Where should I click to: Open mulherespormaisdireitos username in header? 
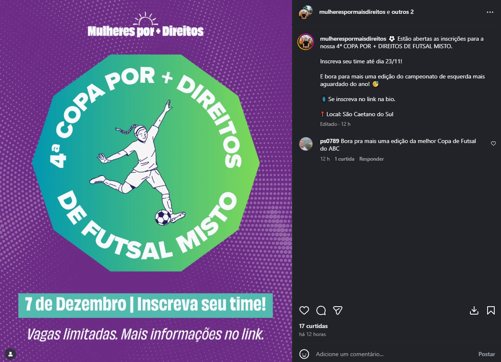coord(352,12)
